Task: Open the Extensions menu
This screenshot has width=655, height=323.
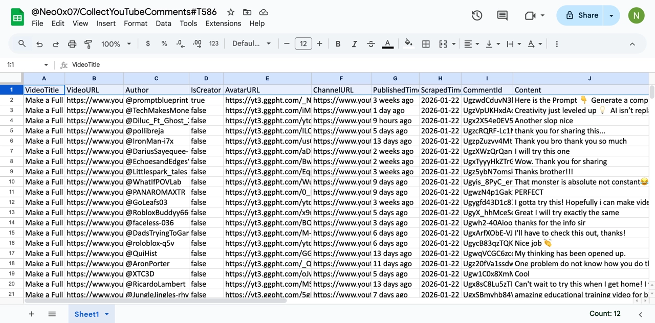Action: coord(223,23)
